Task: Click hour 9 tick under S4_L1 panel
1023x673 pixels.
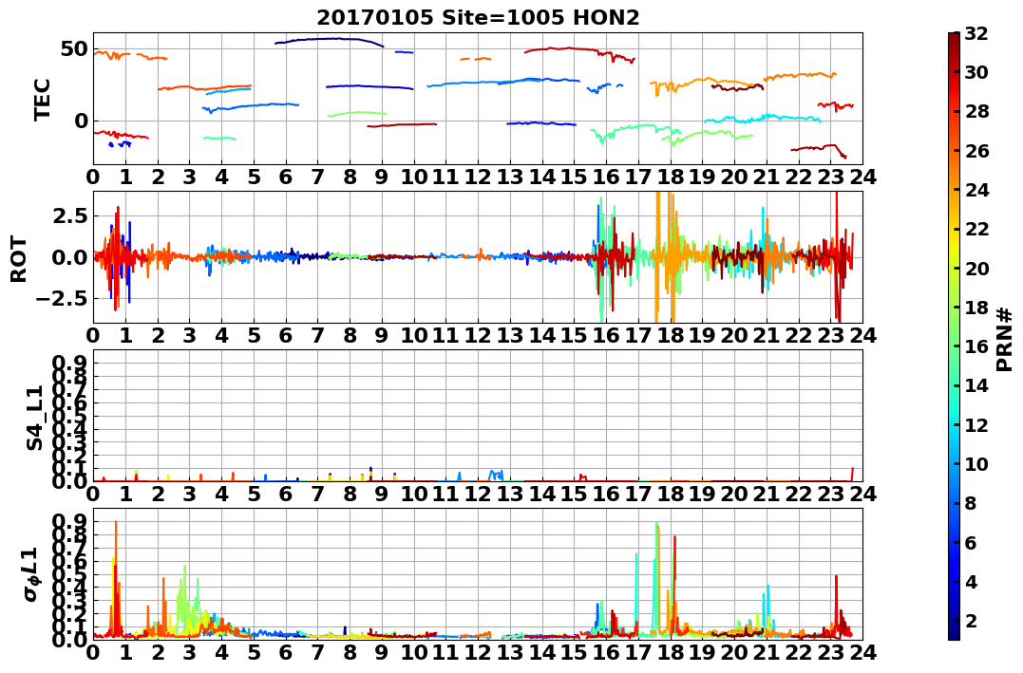Action: [382, 495]
